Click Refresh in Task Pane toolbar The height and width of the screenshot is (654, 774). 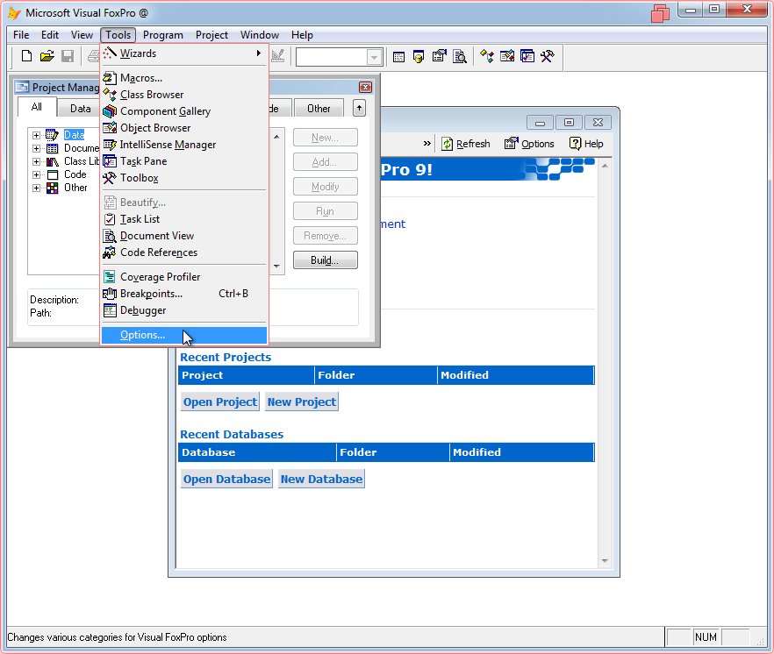point(465,144)
